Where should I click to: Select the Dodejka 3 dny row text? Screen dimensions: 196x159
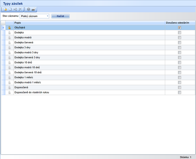[22, 48]
